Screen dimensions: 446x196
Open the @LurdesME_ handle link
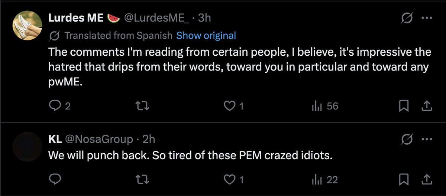[x=156, y=18]
